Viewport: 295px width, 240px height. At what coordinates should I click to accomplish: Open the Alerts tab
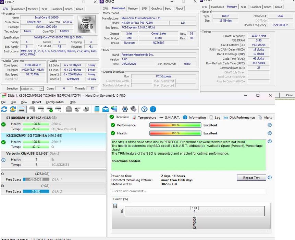point(265,118)
